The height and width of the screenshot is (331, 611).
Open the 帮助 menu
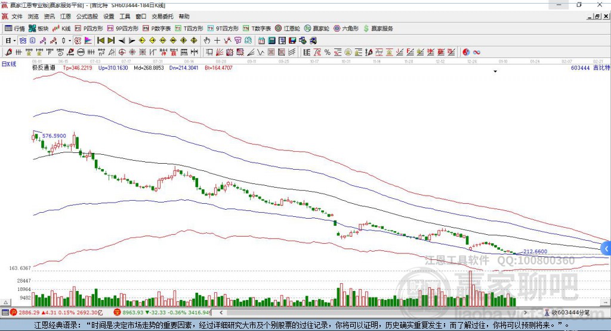[x=184, y=16]
